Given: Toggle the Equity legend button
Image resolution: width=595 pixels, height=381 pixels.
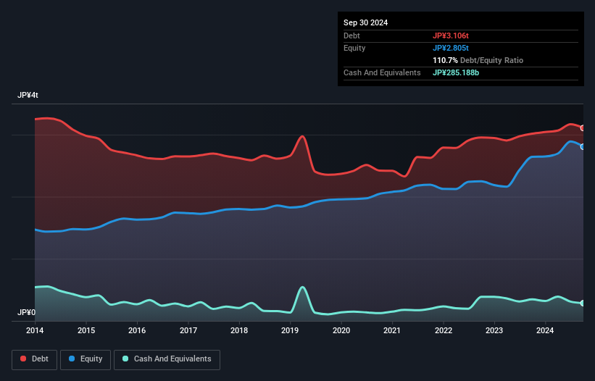Looking at the screenshot, I should point(86,359).
